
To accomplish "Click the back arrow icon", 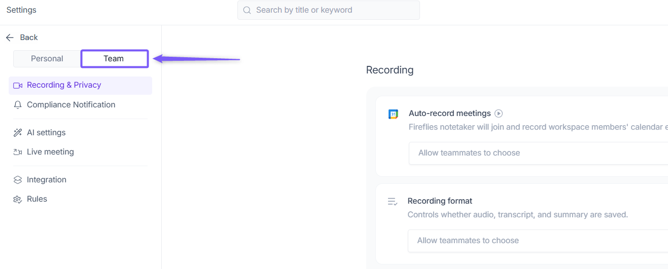I will click(10, 37).
